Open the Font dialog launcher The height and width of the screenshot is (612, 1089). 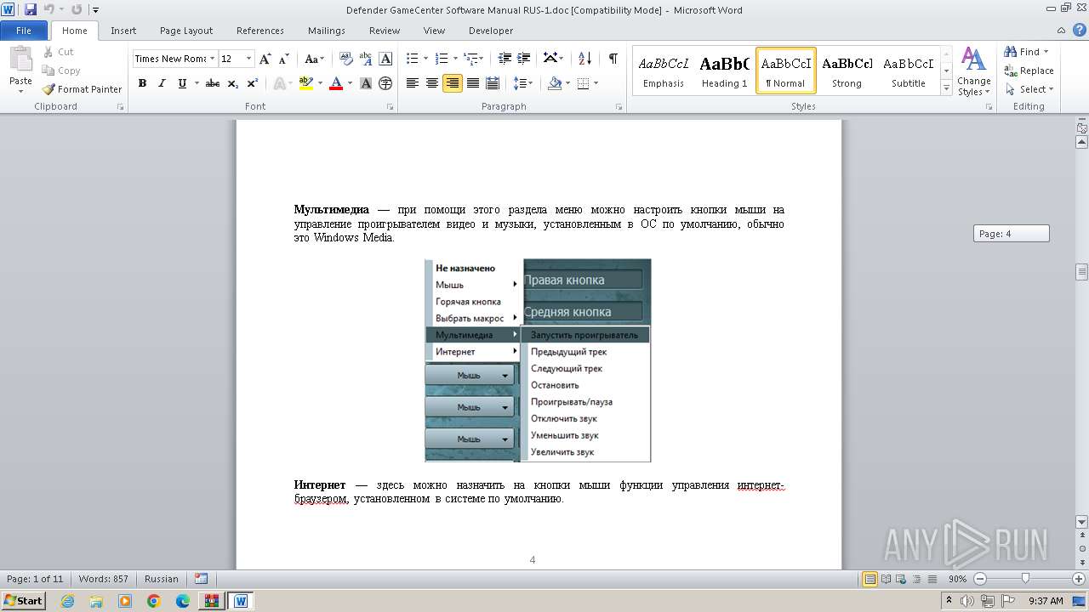coord(391,107)
